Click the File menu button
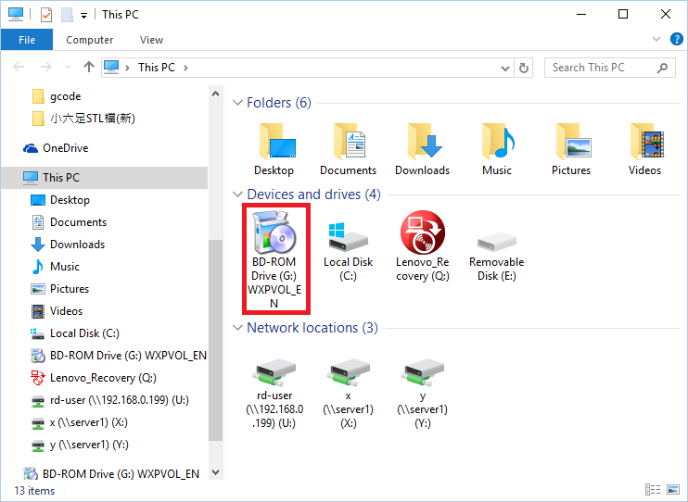This screenshot has width=688, height=502. 27,40
